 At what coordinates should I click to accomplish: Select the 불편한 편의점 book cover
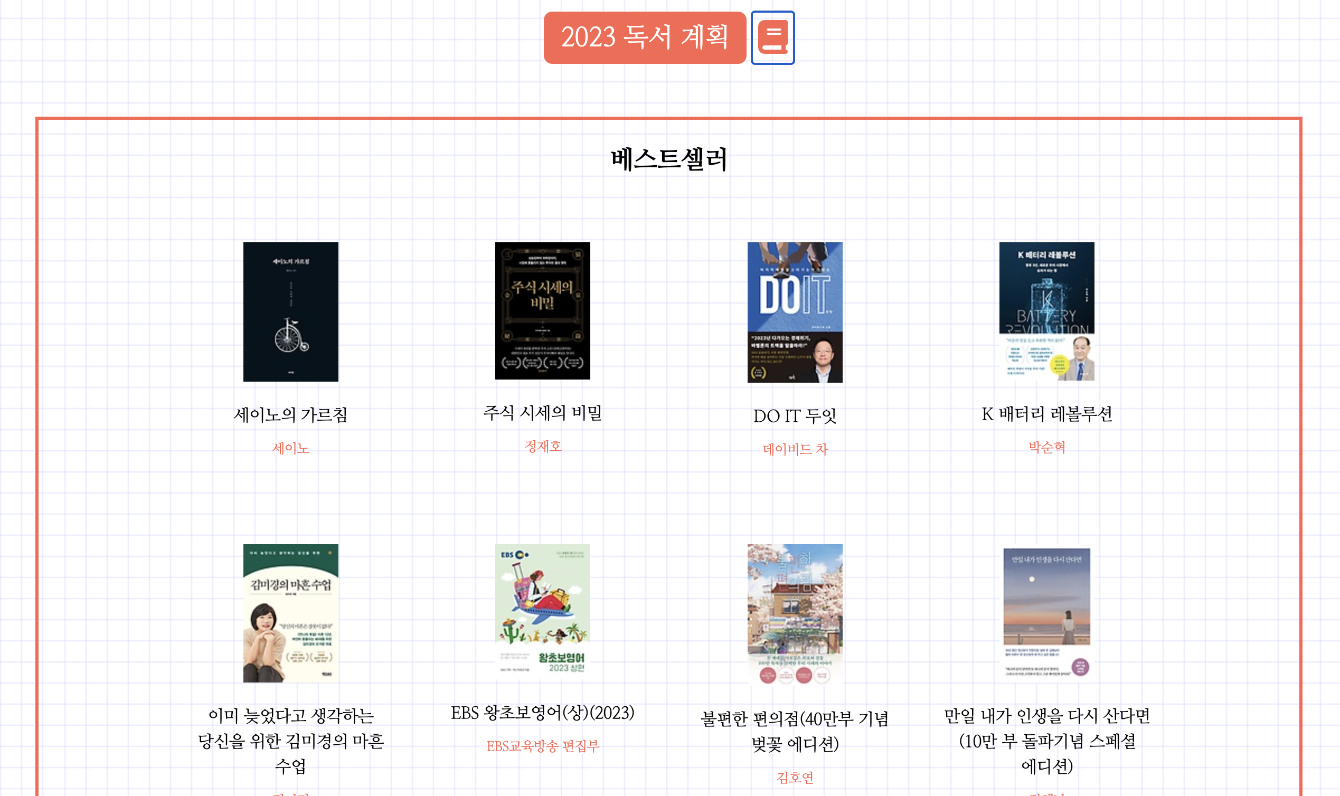795,614
